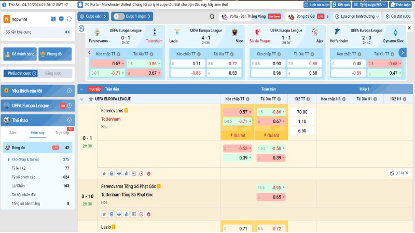Open the calculator icon in Ferencvaros match row
The image size is (415, 233).
click(112, 173)
